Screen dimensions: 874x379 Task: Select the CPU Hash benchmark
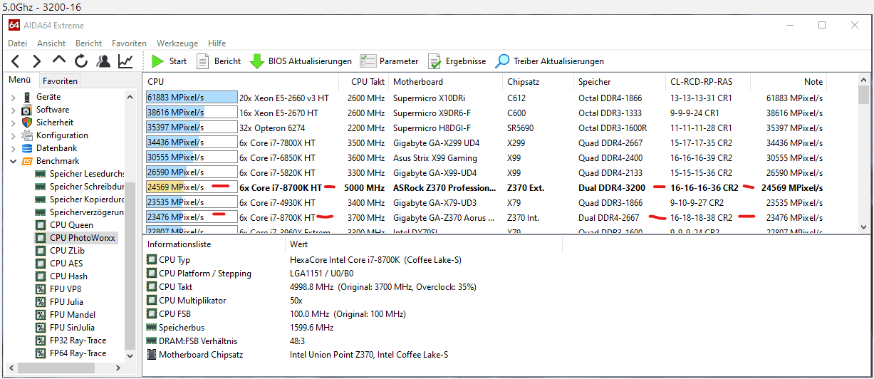click(62, 276)
